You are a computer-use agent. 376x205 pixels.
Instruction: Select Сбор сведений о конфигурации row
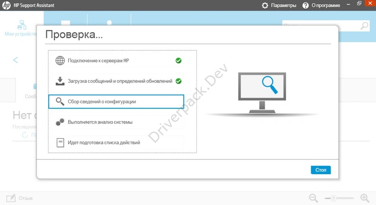[116, 101]
